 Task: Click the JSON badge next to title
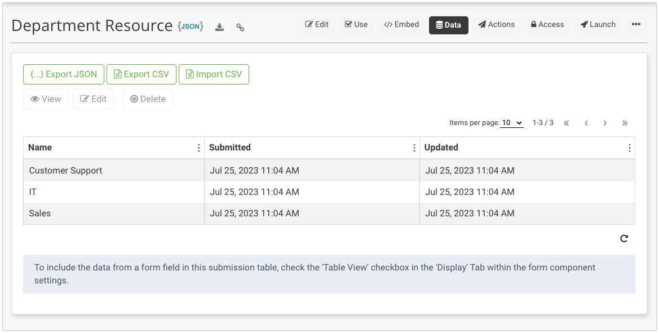[190, 26]
